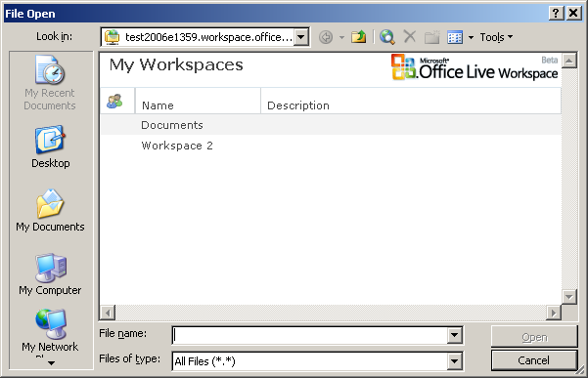Screen dimensions: 588x378
Task: Click Search the Web globe icon
Action: (387, 37)
